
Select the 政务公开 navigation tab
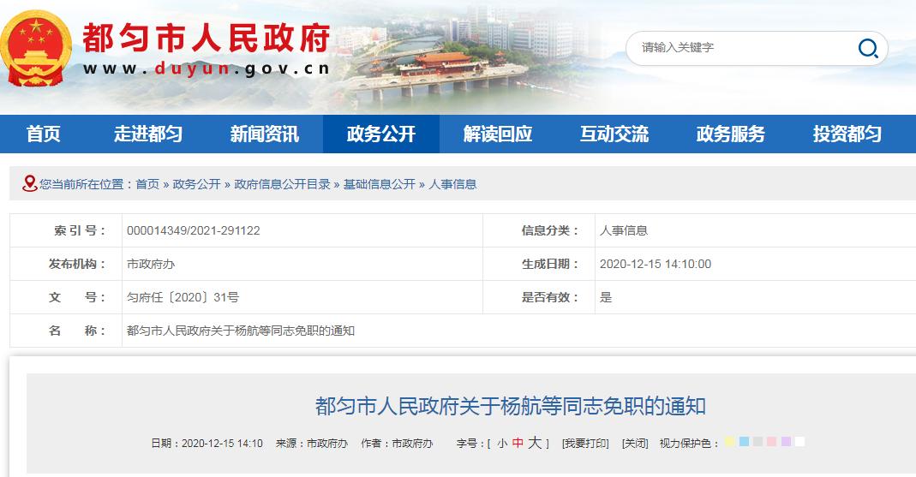click(x=381, y=134)
